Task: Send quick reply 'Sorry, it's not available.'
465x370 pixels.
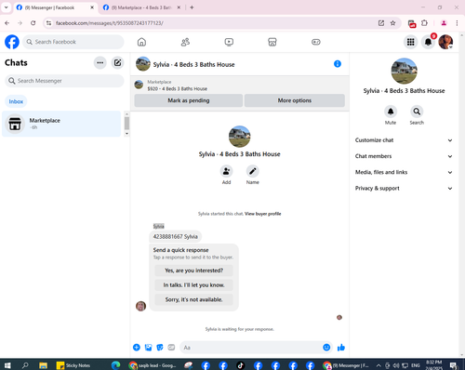Action: tap(193, 299)
